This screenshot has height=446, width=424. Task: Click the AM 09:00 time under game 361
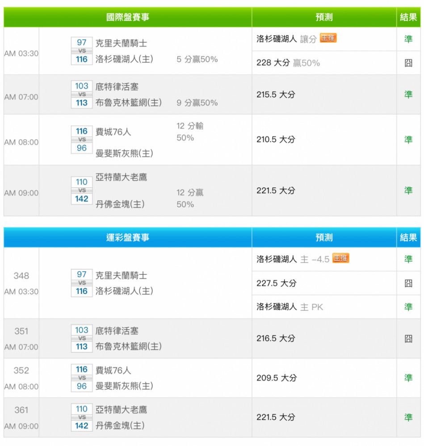[x=21, y=426]
